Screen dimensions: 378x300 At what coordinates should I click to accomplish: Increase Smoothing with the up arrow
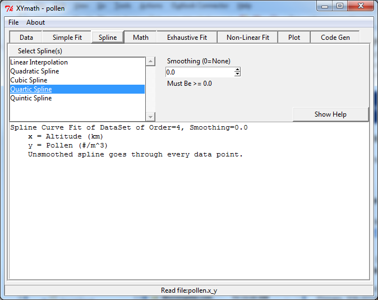[237, 70]
